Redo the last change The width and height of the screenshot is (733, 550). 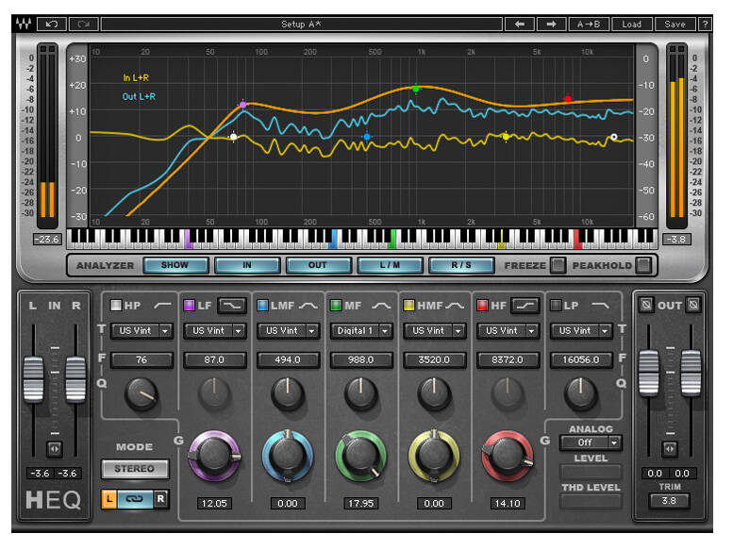coord(84,24)
